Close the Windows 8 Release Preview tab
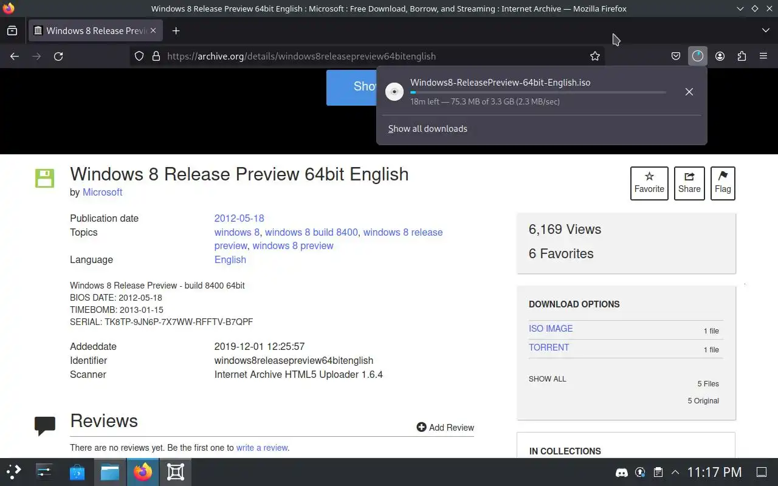The height and width of the screenshot is (486, 778). click(x=153, y=30)
